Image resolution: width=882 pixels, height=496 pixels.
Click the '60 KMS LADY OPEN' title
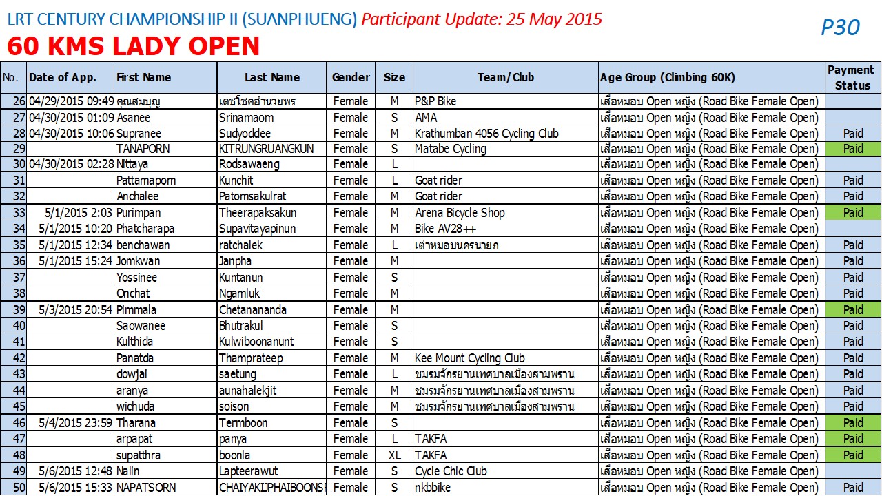coord(134,46)
